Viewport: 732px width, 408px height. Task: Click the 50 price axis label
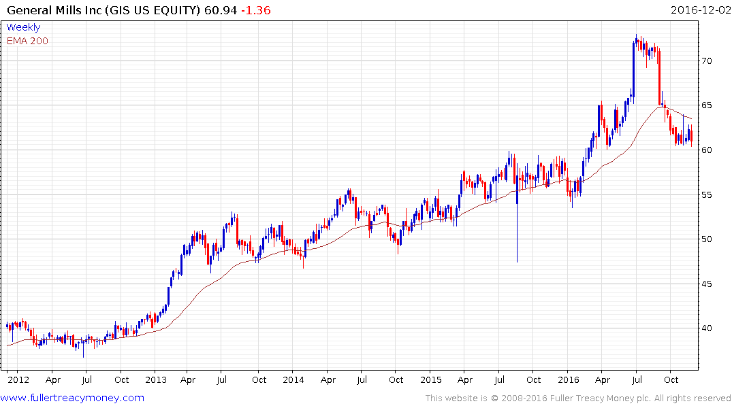tap(706, 239)
